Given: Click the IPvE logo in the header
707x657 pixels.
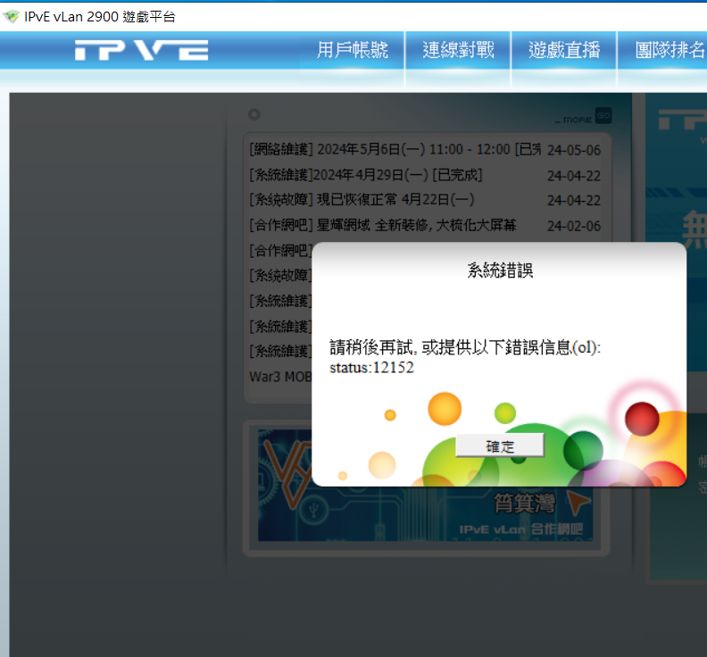Looking at the screenshot, I should [141, 50].
